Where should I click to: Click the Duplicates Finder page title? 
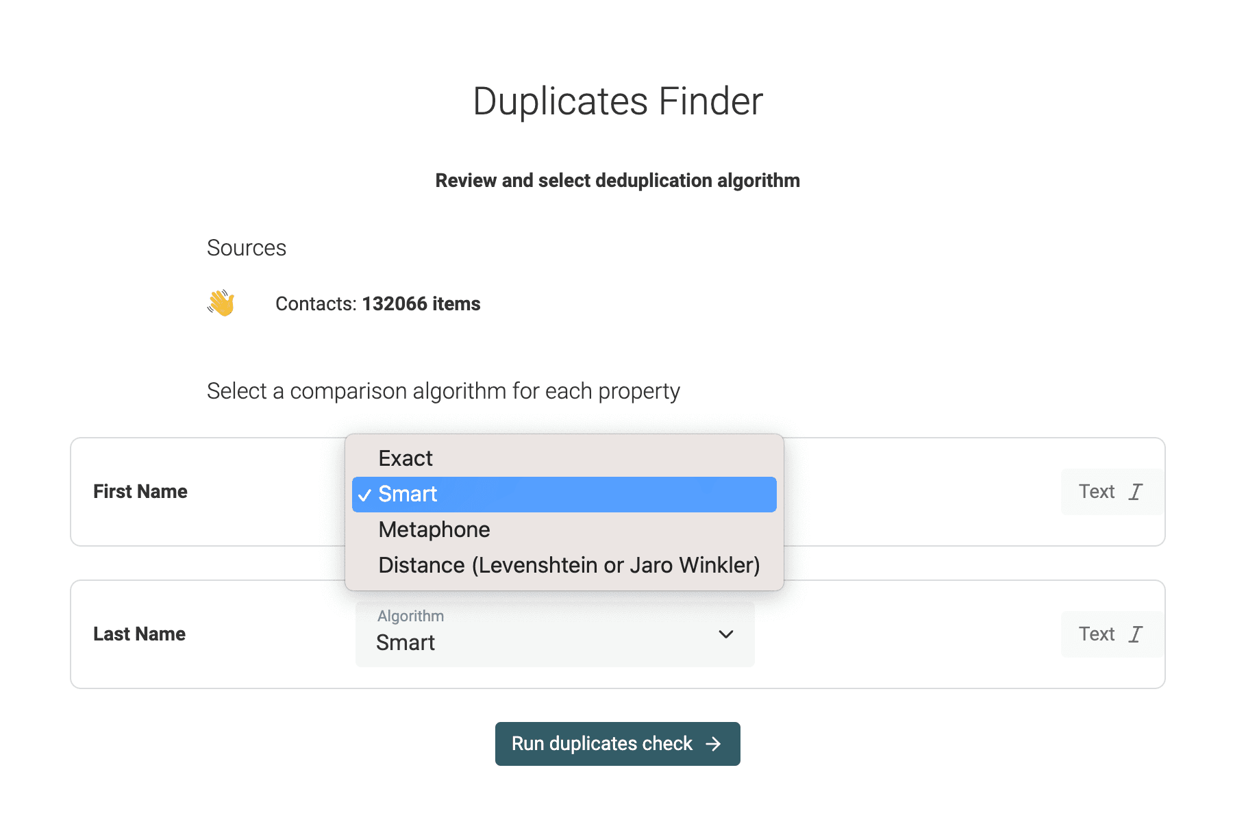[616, 100]
